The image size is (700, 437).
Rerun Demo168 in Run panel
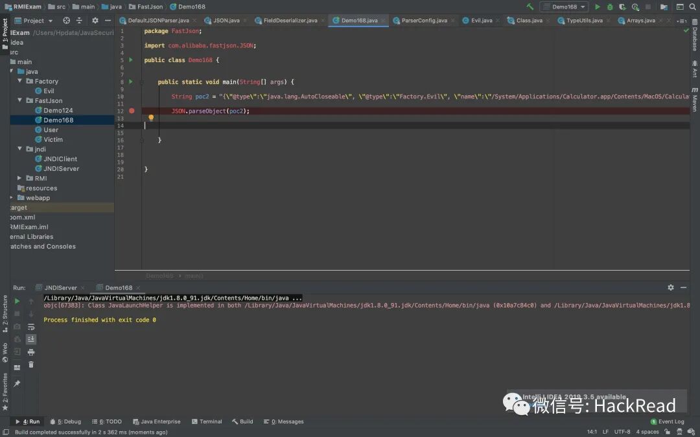tap(17, 302)
